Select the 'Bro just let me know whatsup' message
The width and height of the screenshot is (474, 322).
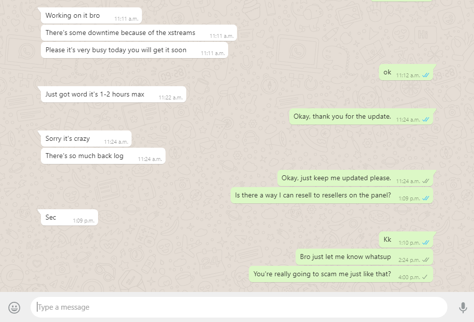pos(364,257)
